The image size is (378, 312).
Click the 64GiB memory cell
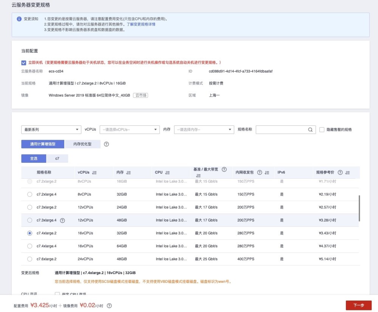click(122, 246)
